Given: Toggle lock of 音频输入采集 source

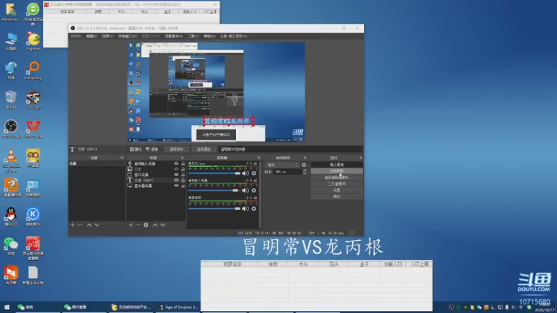Looking at the screenshot, I should (183, 163).
